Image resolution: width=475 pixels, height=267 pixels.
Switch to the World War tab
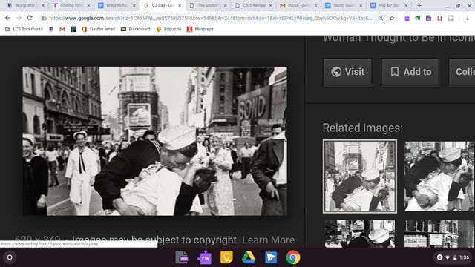26,6
